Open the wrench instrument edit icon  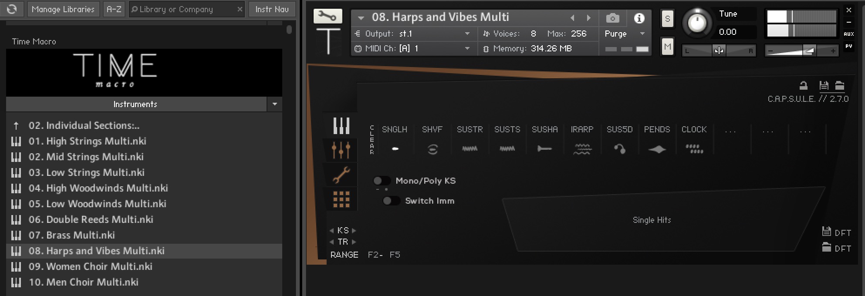[328, 17]
